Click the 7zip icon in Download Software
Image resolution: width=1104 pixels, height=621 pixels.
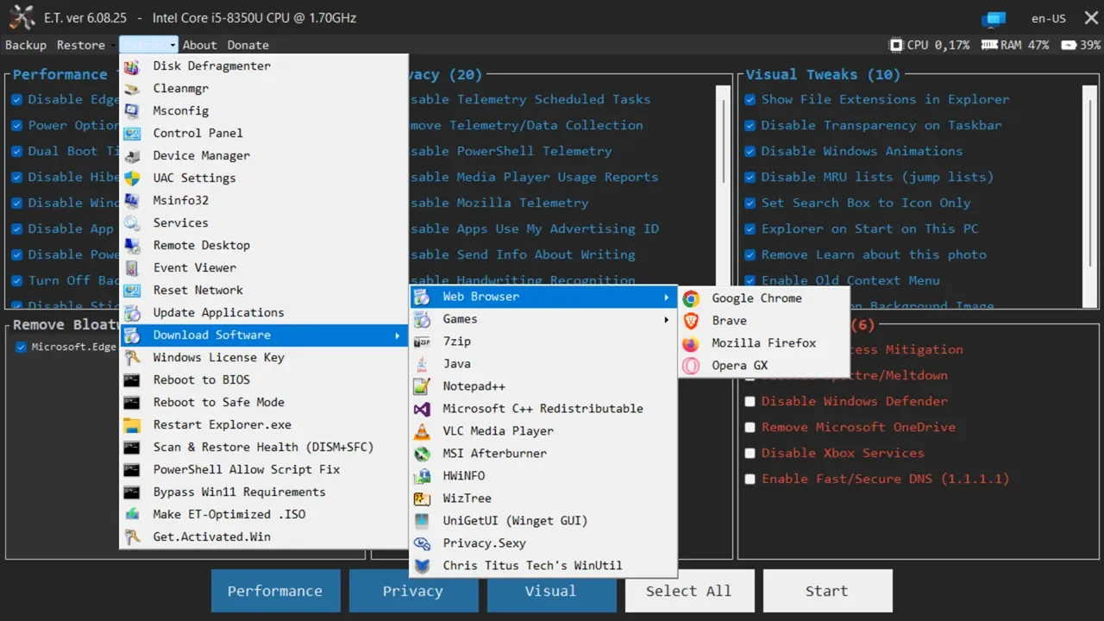422,342
